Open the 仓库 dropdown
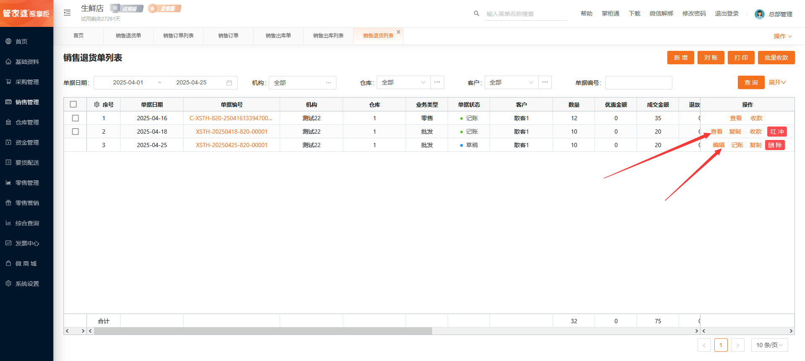 [x=403, y=82]
